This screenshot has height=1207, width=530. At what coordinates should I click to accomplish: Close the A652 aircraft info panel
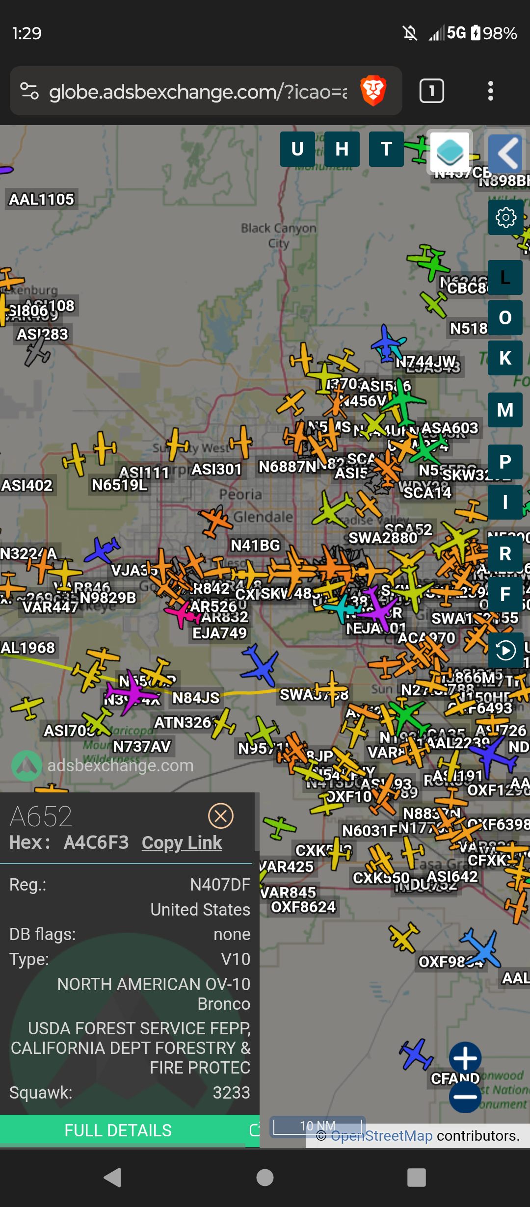pos(221,816)
